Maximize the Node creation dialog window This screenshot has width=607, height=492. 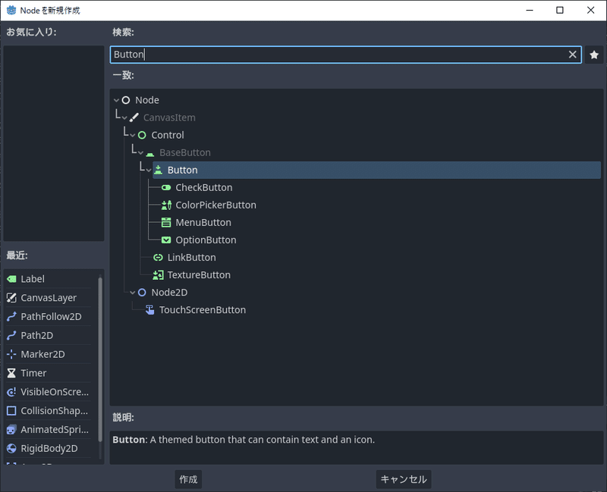560,10
